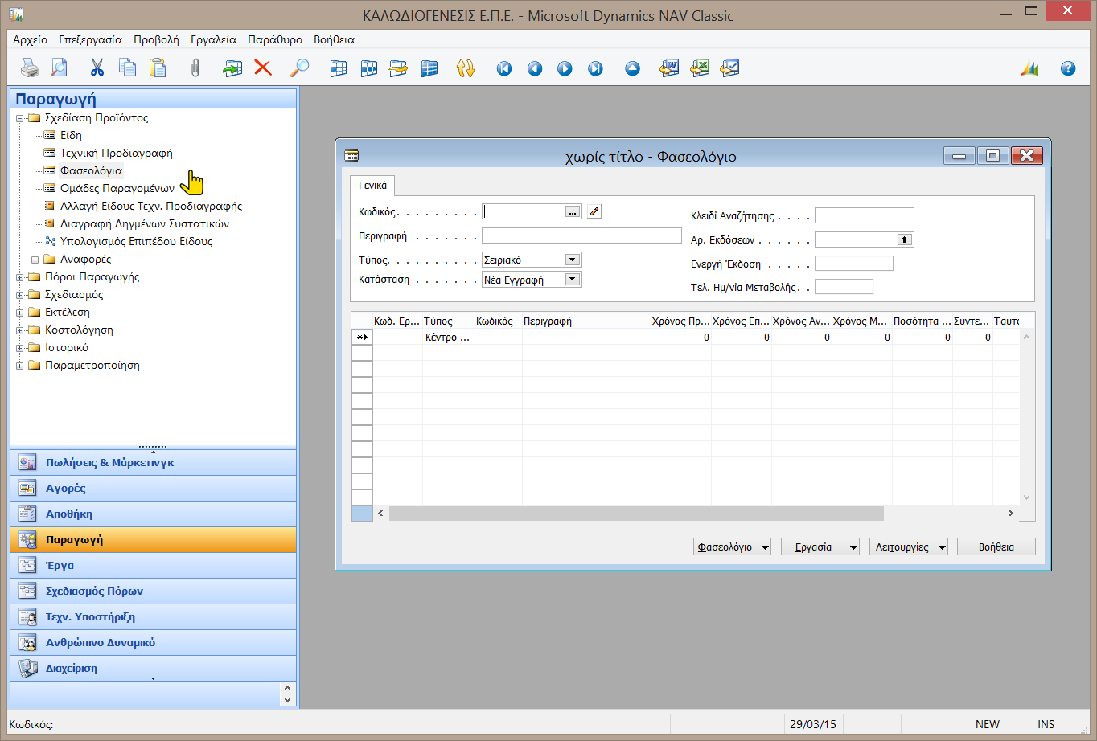Click the Sort arrows icon

click(466, 68)
